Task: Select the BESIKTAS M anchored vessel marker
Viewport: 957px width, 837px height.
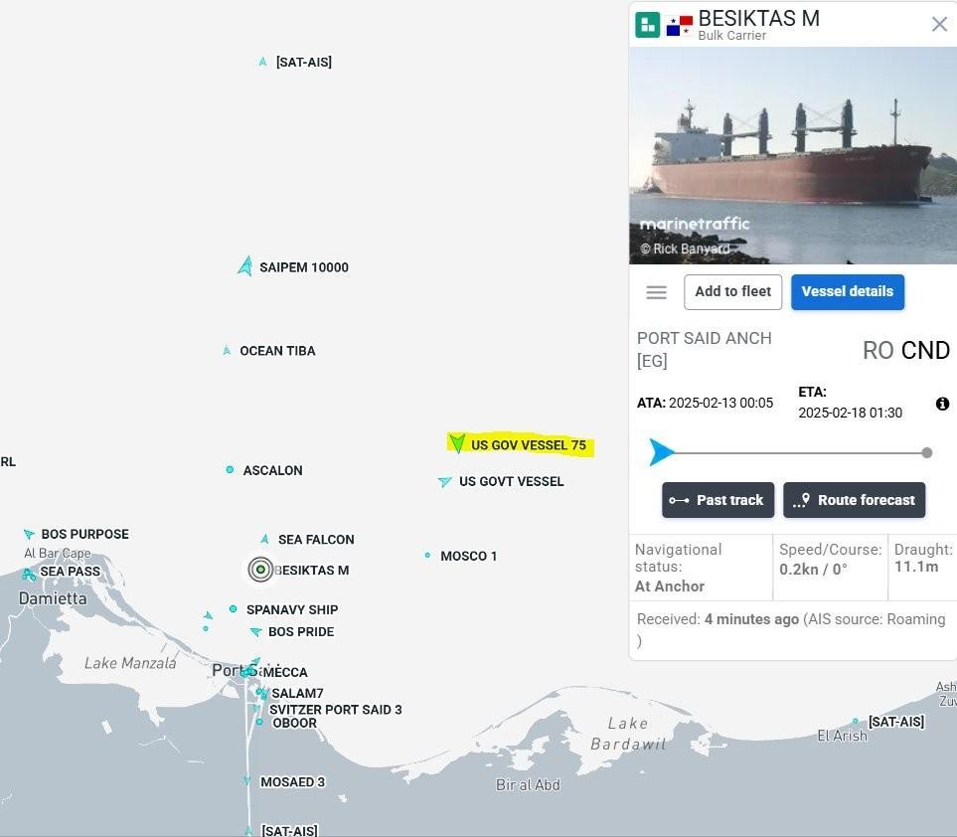Action: coord(260,569)
